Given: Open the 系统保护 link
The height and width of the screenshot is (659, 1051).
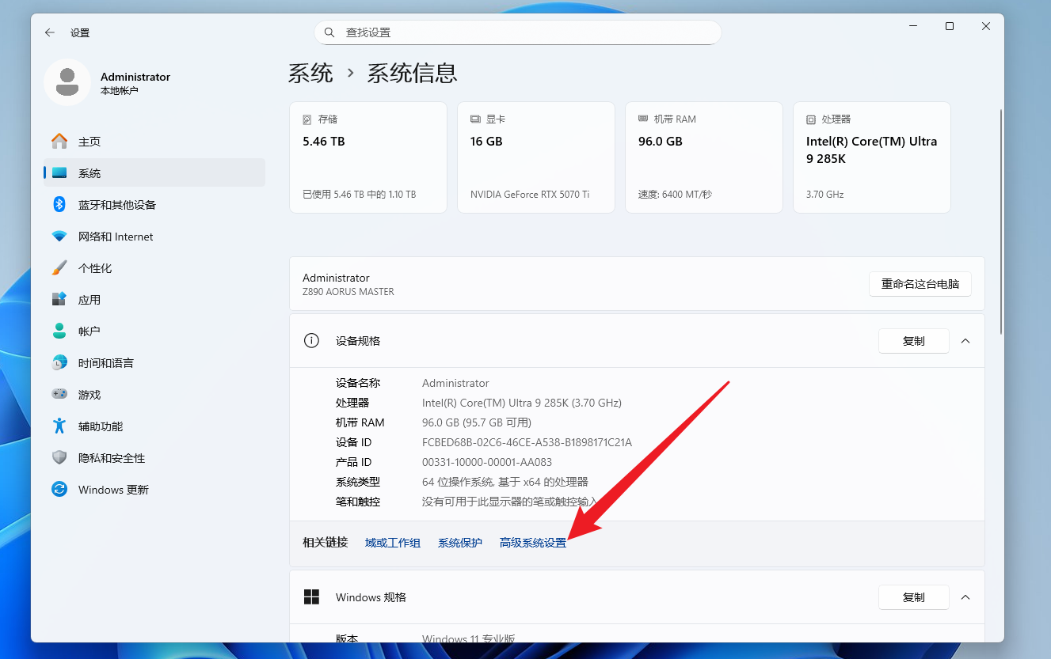Looking at the screenshot, I should click(x=460, y=543).
